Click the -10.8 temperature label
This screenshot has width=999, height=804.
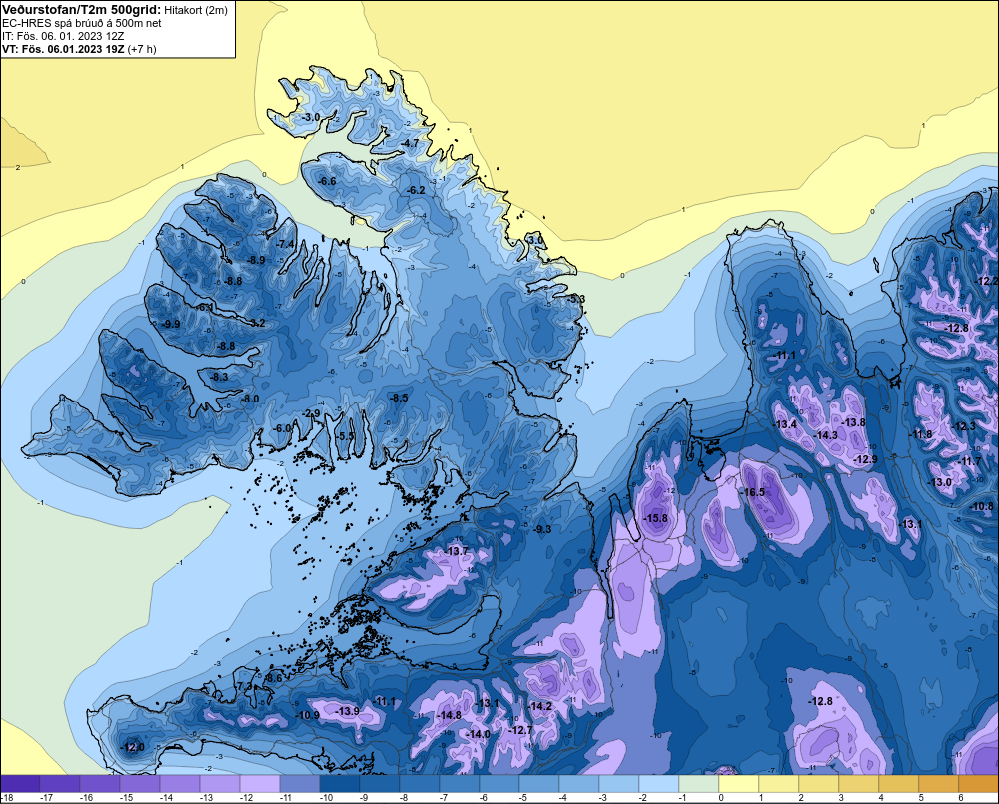[981, 507]
